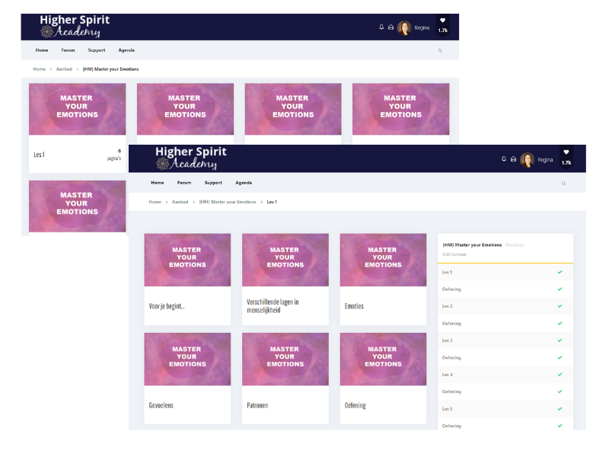
Task: Open the Oefening lesson card thumbnail
Action: pyautogui.click(x=383, y=359)
